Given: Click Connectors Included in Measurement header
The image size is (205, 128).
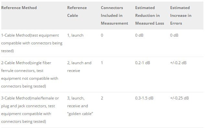Looking at the screenshot, I should coord(114,16).
